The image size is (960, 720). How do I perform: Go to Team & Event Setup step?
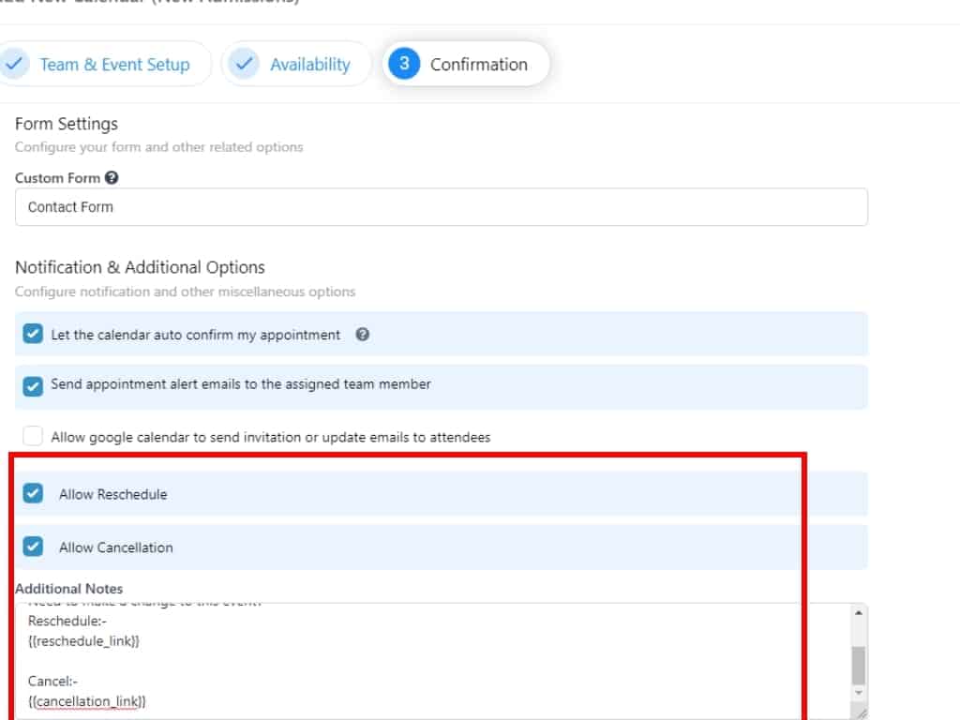click(114, 65)
